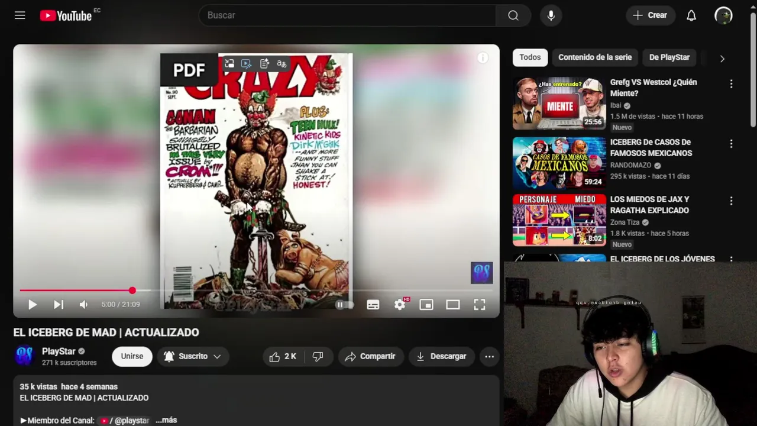
Task: Start voice search with microphone icon
Action: click(x=551, y=15)
